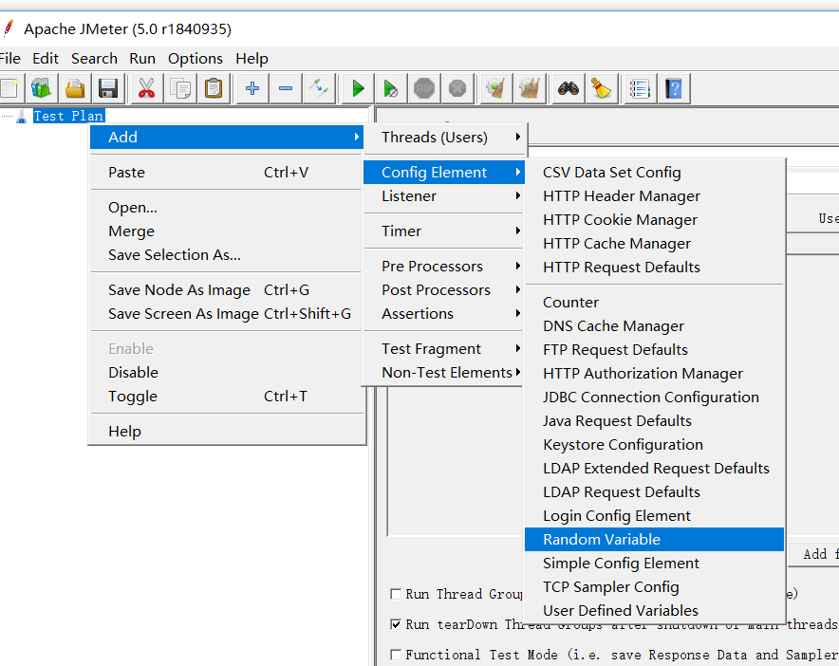Click the Search binoculars icon
Image resolution: width=839 pixels, height=666 pixels.
pyautogui.click(x=568, y=88)
